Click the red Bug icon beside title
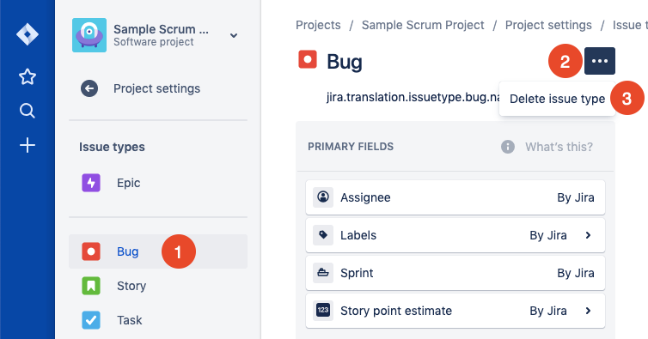 tap(308, 59)
